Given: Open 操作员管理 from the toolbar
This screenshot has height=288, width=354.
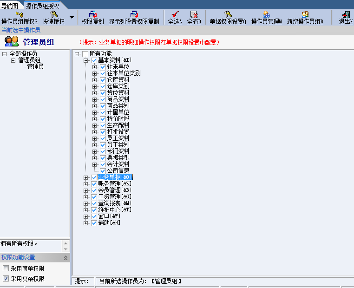Looking at the screenshot, I should (x=266, y=14).
